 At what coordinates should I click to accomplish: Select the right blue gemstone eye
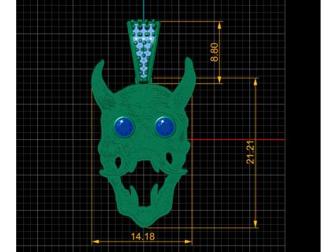pyautogui.click(x=165, y=127)
